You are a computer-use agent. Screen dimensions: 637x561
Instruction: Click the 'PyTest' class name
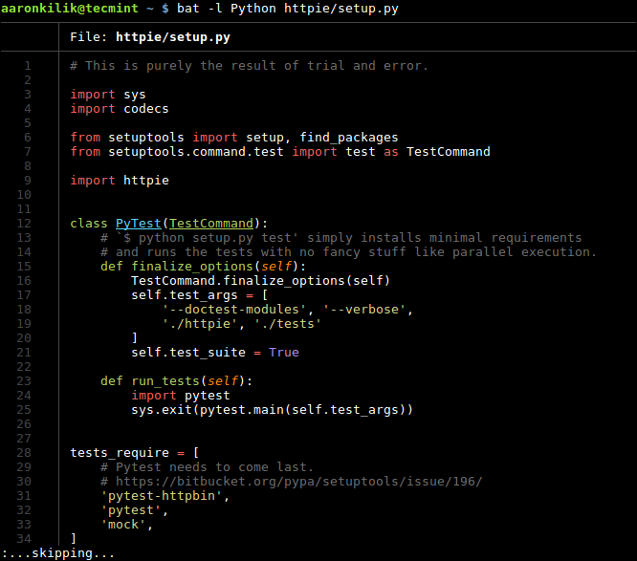(x=139, y=224)
